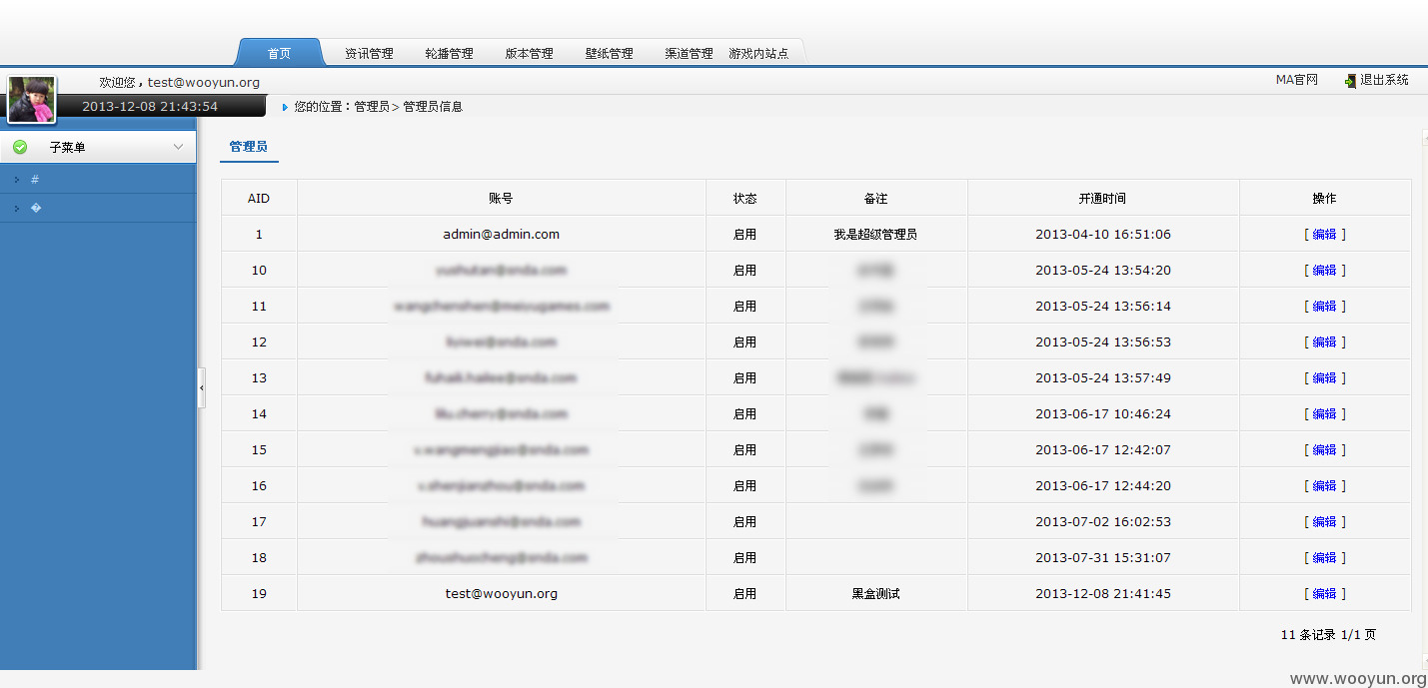Screen dimensions: 1428x688
Task: Open the 资讯管理 tab
Action: coord(369,54)
